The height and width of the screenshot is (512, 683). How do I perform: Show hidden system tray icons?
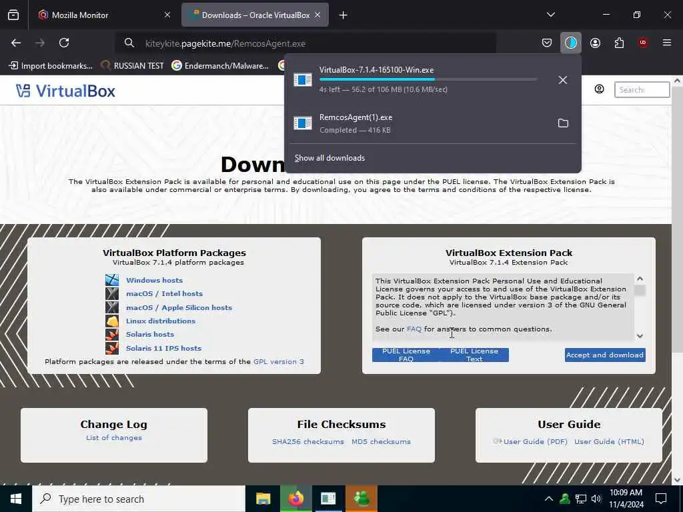(549, 499)
